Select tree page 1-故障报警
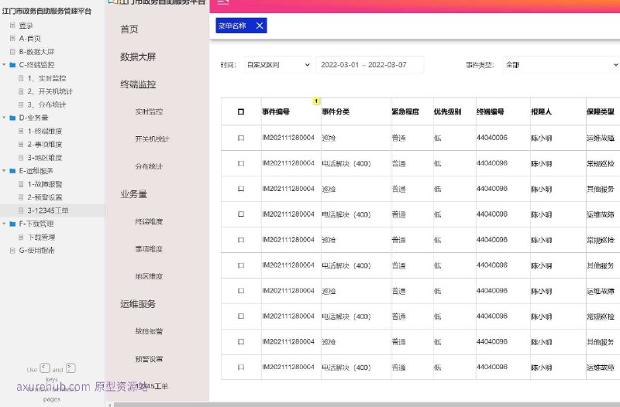This screenshot has height=407, width=620. pyautogui.click(x=45, y=184)
